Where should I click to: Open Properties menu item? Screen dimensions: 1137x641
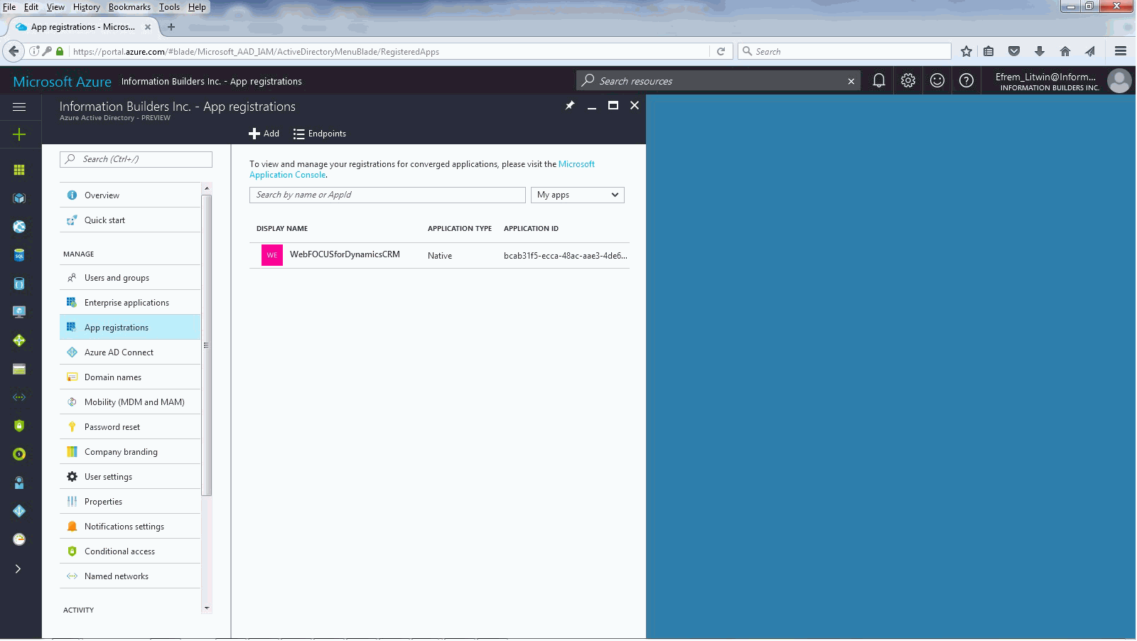coord(130,502)
